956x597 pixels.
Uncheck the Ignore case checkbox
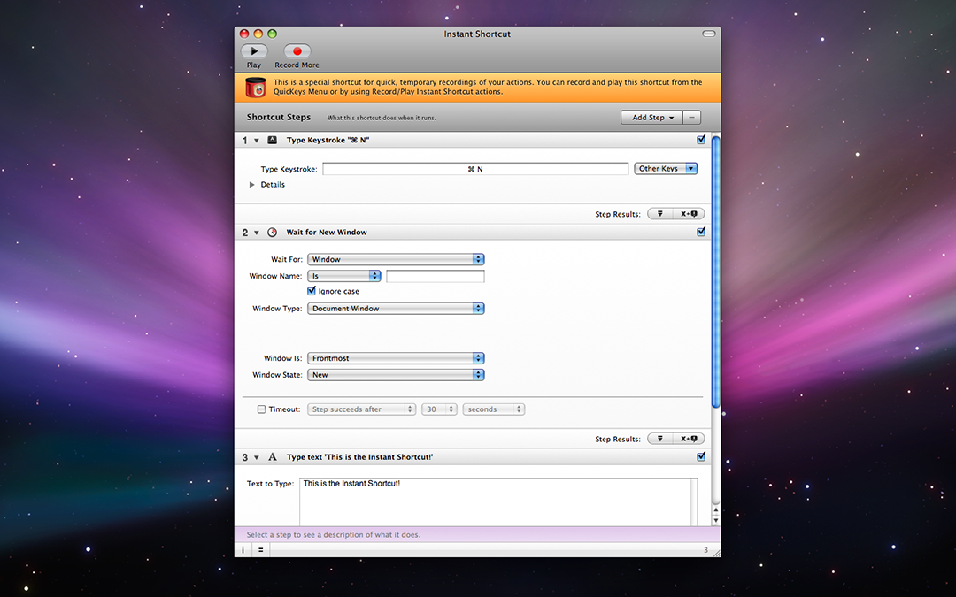(312, 291)
